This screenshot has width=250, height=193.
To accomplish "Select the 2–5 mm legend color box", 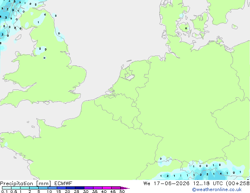I will (34, 188).
